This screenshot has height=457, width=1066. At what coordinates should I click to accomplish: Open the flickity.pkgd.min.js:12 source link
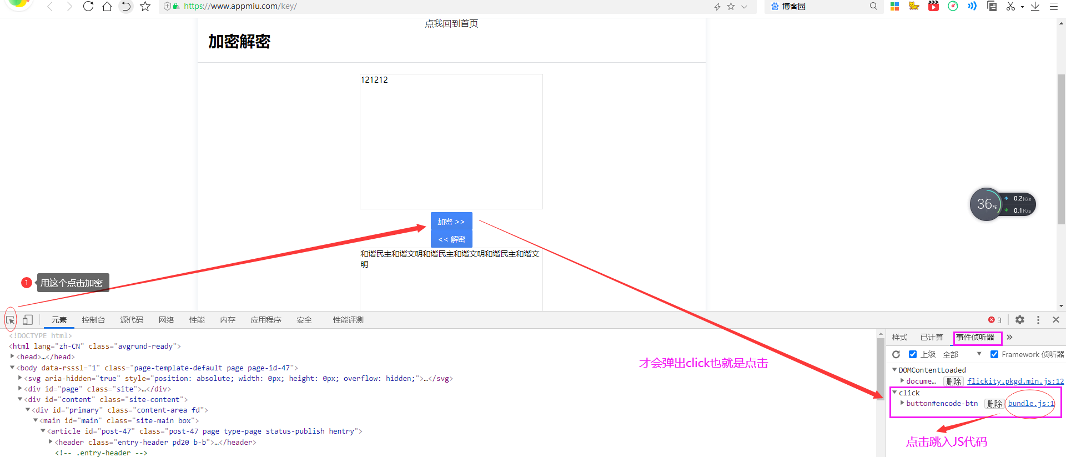point(1015,381)
